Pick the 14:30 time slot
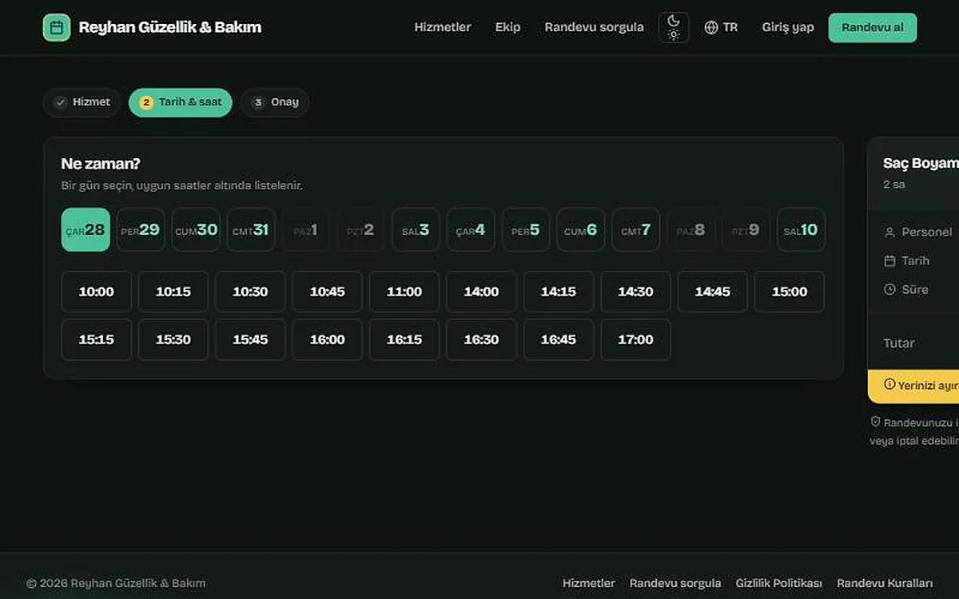Screen dimensions: 959x599 (635, 292)
